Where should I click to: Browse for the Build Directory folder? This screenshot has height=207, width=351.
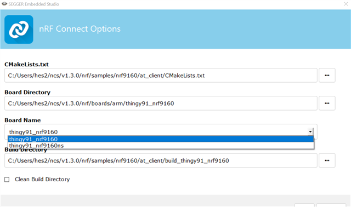tap(327, 160)
